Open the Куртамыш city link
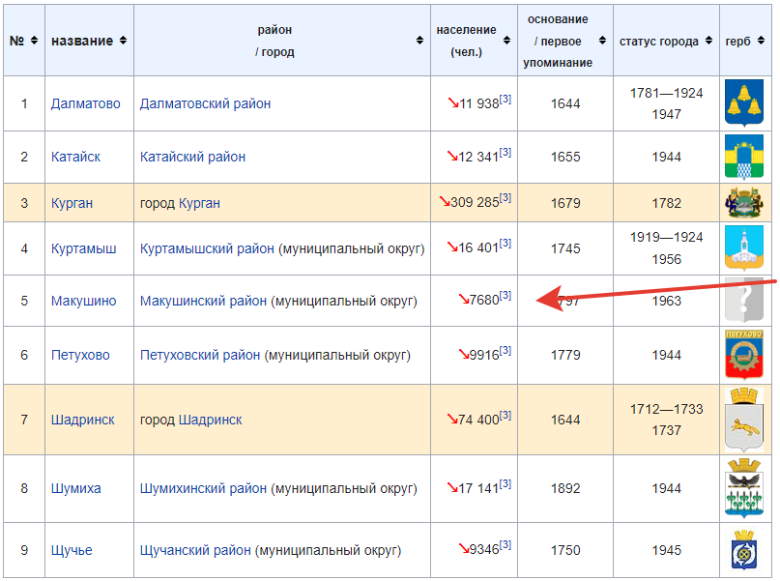 (x=83, y=248)
